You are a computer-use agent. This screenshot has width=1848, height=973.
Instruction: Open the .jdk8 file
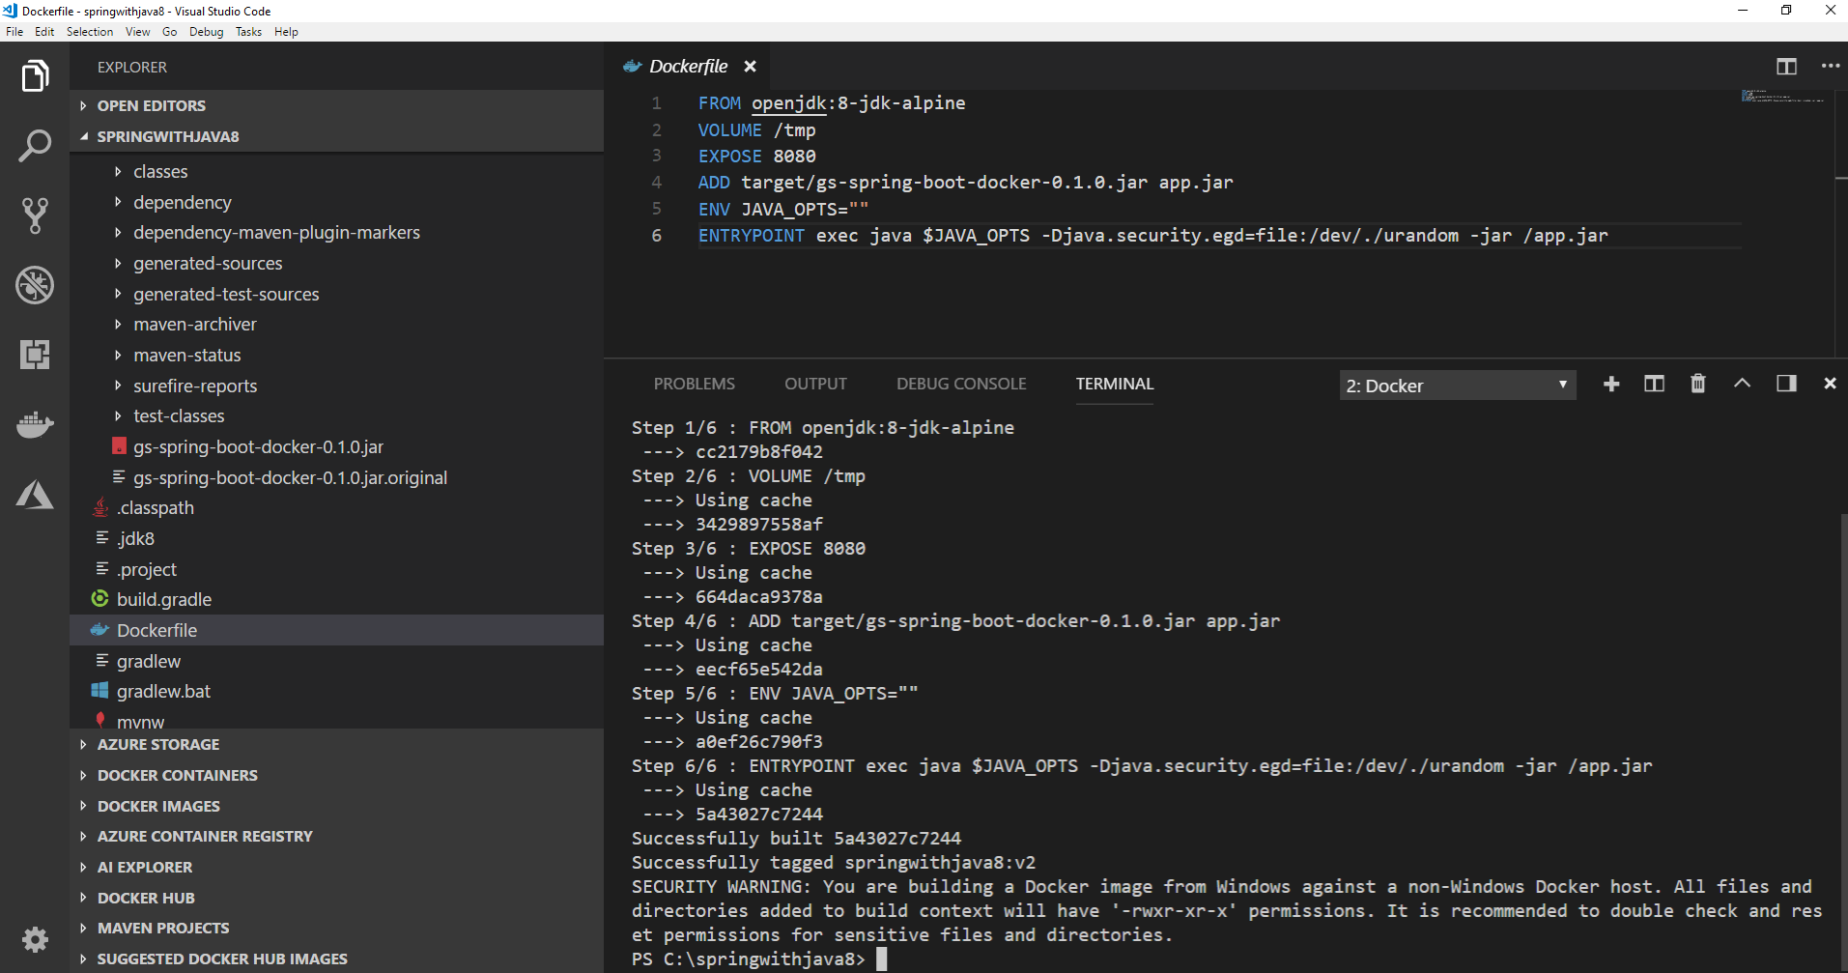pos(336,538)
